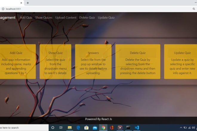The height and width of the screenshot is (131, 197).
Task: Open the media player app on taskbar
Action: (x=120, y=128)
